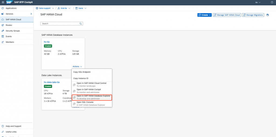The height and width of the screenshot is (137, 276).
Task: Click the 18 vCPUs value
Action: 48,94
